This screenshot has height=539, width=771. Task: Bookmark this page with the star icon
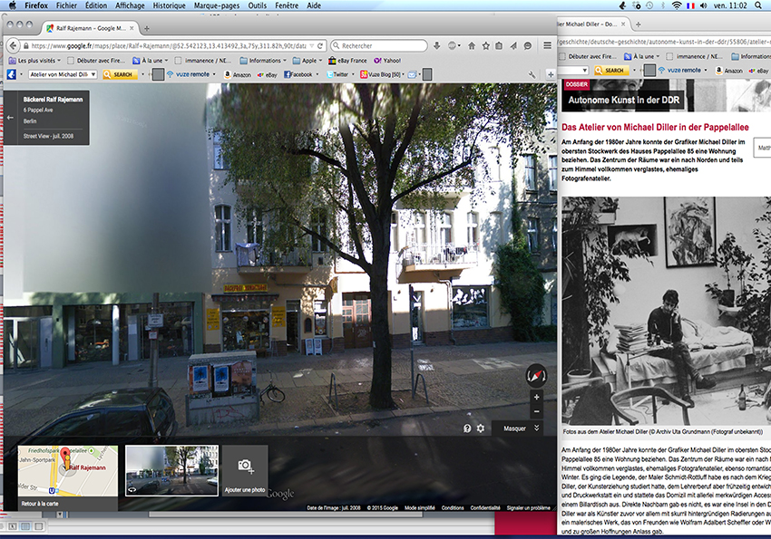[x=486, y=45]
